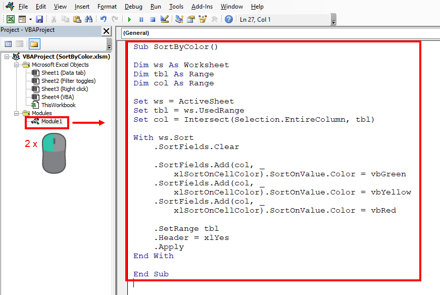Viewport: 440px width, 295px height.
Task: Open Find with the binoculars icon
Action: 89,19
